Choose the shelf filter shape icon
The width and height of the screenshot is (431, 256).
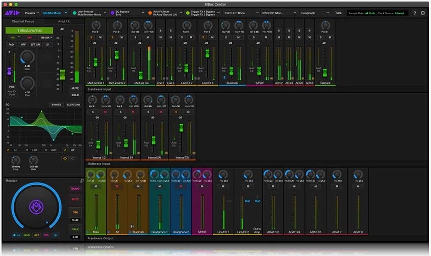point(72,158)
